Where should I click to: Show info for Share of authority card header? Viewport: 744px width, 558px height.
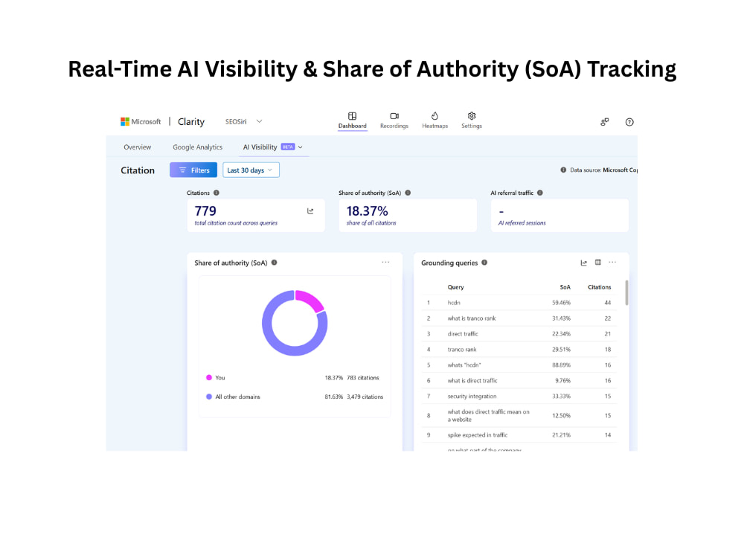[x=408, y=193]
